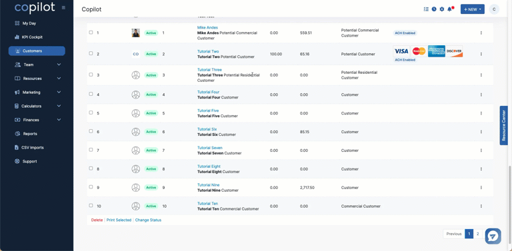
Task: Open notifications bell icon
Action: (450, 9)
